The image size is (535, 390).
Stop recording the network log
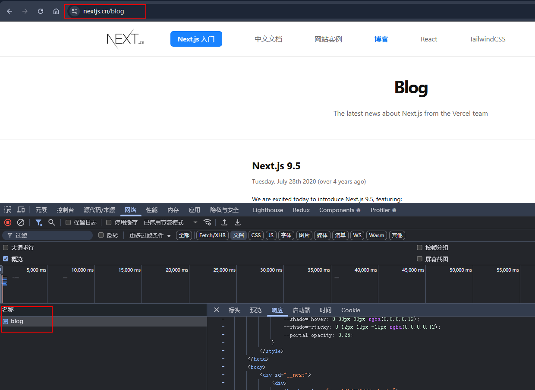(x=8, y=222)
